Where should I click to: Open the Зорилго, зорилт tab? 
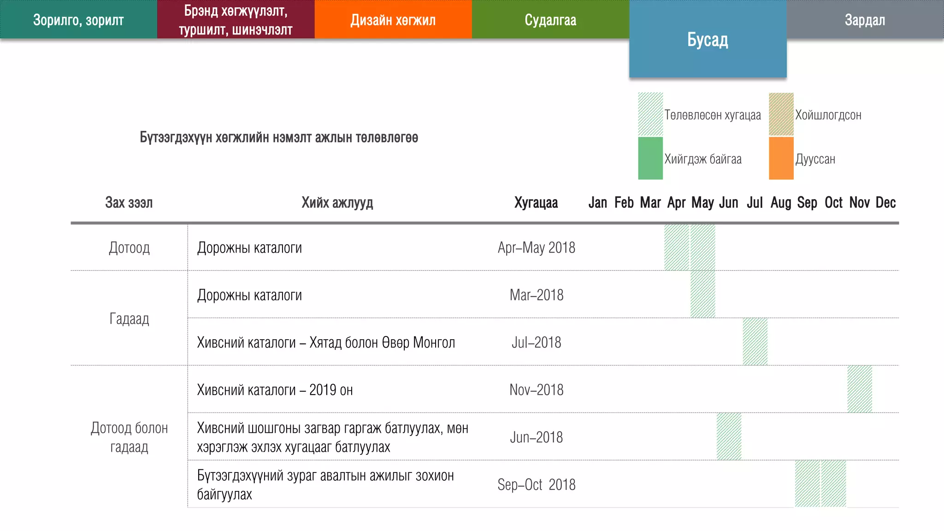pyautogui.click(x=78, y=20)
